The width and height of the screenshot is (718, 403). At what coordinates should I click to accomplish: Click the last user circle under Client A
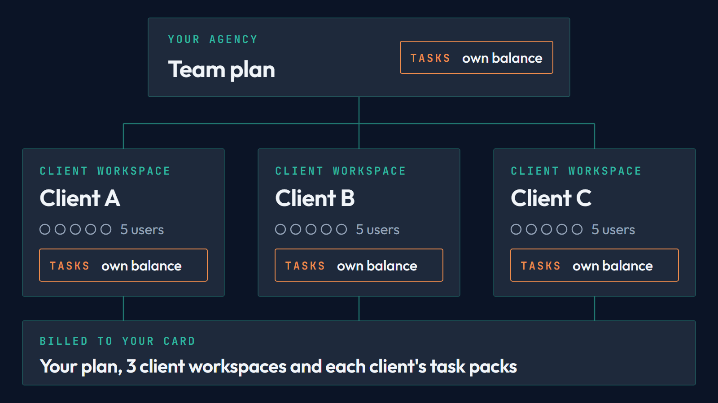pyautogui.click(x=106, y=229)
